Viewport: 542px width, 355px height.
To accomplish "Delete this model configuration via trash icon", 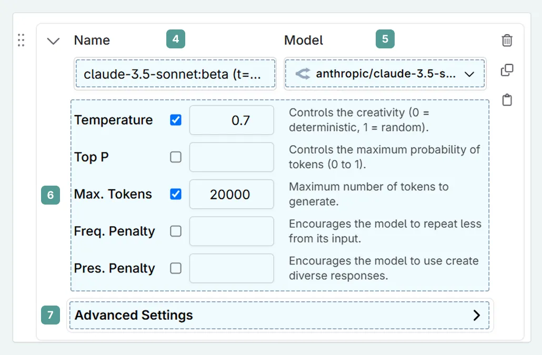I will click(x=507, y=40).
